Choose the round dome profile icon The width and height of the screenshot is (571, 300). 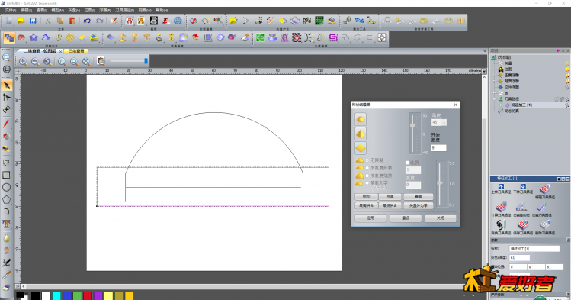(361, 119)
